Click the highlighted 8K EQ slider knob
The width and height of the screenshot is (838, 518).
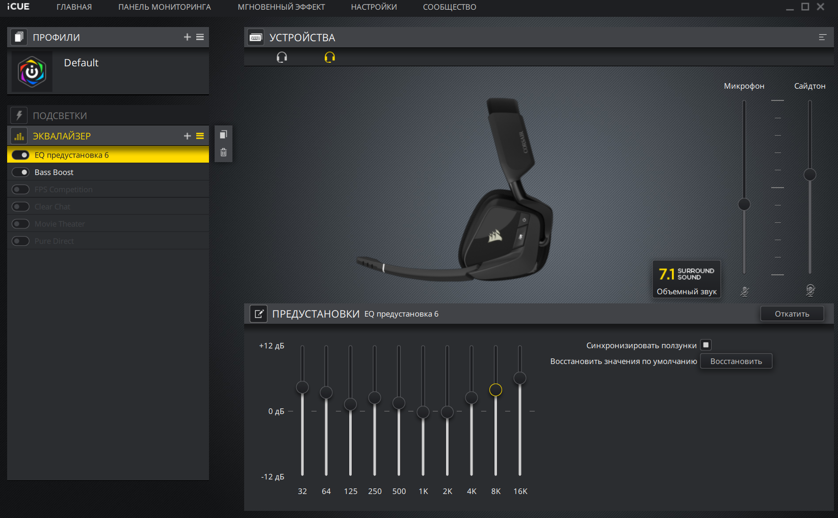pos(495,390)
